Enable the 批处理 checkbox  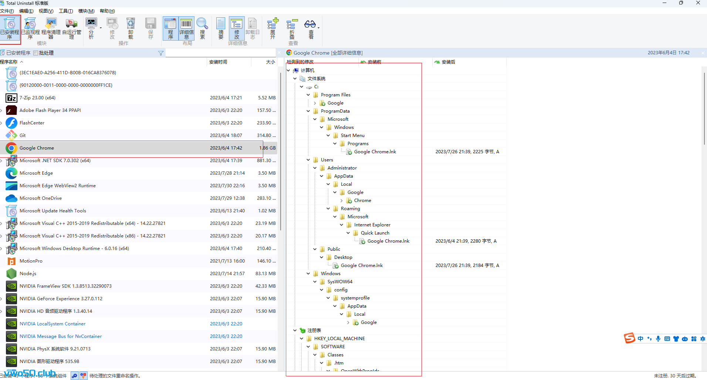[36, 53]
